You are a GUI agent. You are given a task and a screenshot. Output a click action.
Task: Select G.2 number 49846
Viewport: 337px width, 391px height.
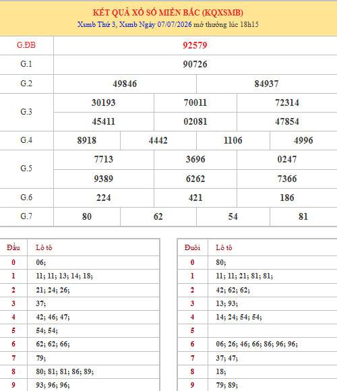click(125, 84)
